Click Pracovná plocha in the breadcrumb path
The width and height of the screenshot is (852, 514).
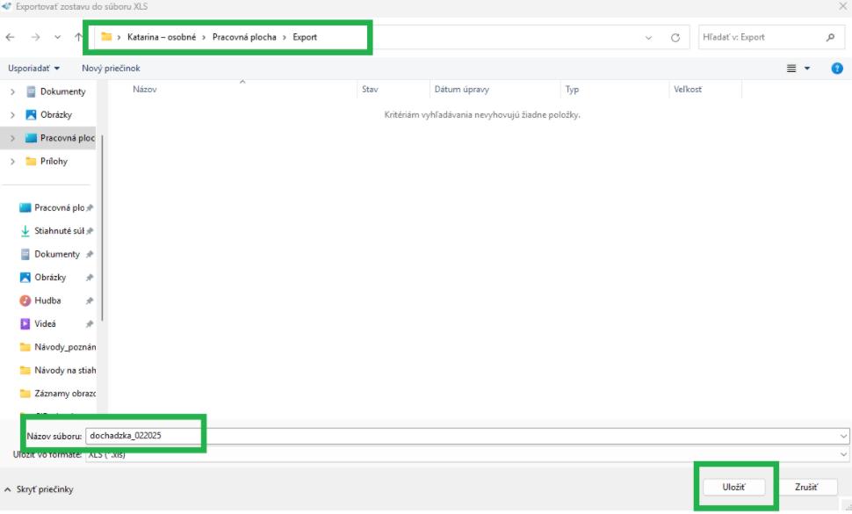click(243, 38)
